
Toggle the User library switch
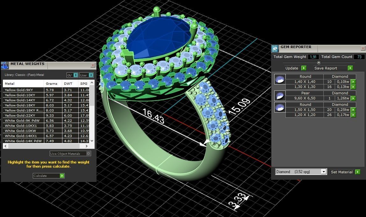click(91, 75)
